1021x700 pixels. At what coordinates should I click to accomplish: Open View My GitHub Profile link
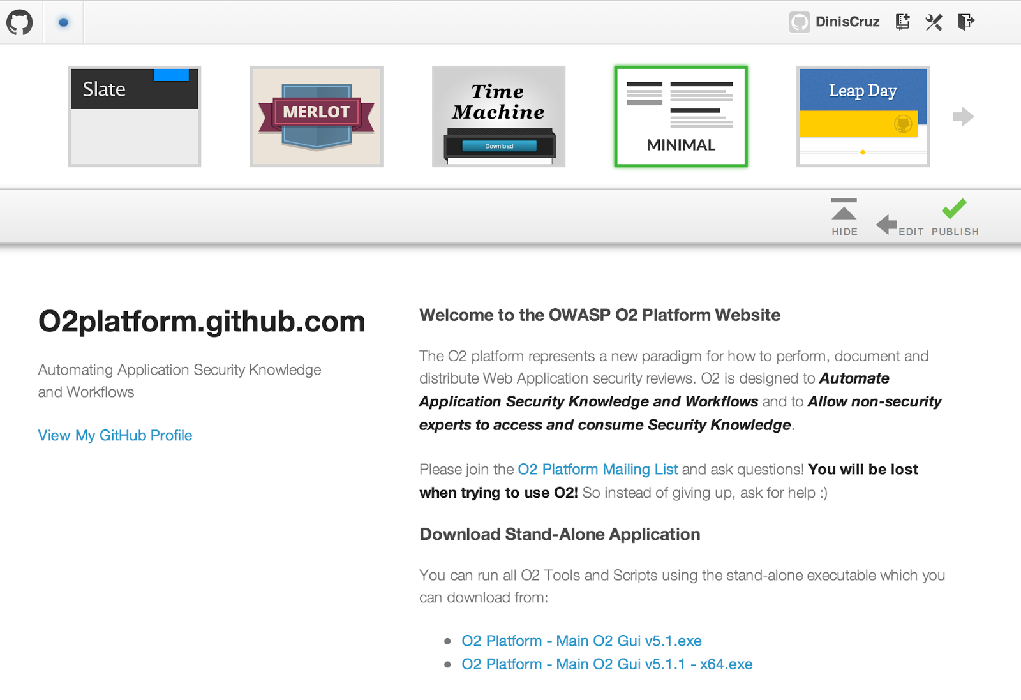(115, 435)
